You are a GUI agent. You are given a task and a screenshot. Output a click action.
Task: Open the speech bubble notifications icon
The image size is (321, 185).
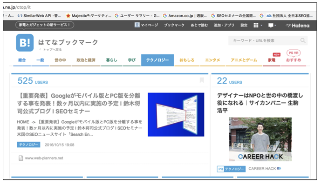tap(271, 25)
